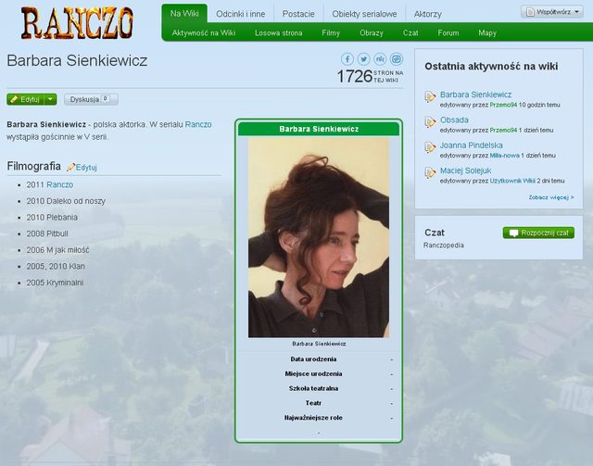Share via the nk social icon
Viewport: 593px width, 466px height.
[380, 59]
